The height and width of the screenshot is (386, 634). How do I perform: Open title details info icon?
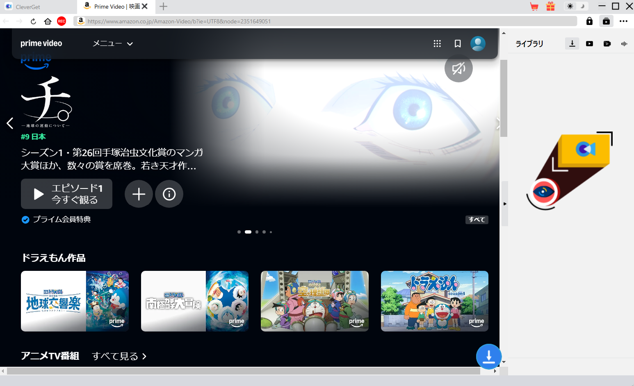click(169, 194)
